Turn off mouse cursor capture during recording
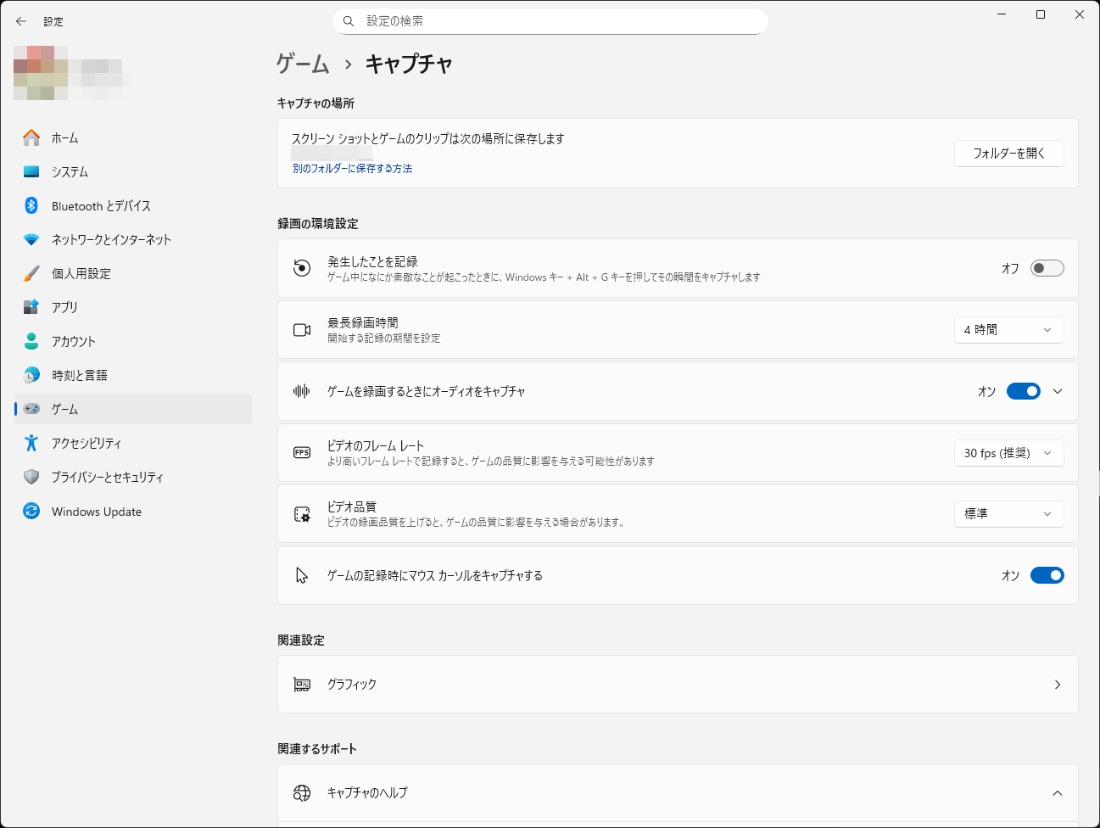 1047,574
